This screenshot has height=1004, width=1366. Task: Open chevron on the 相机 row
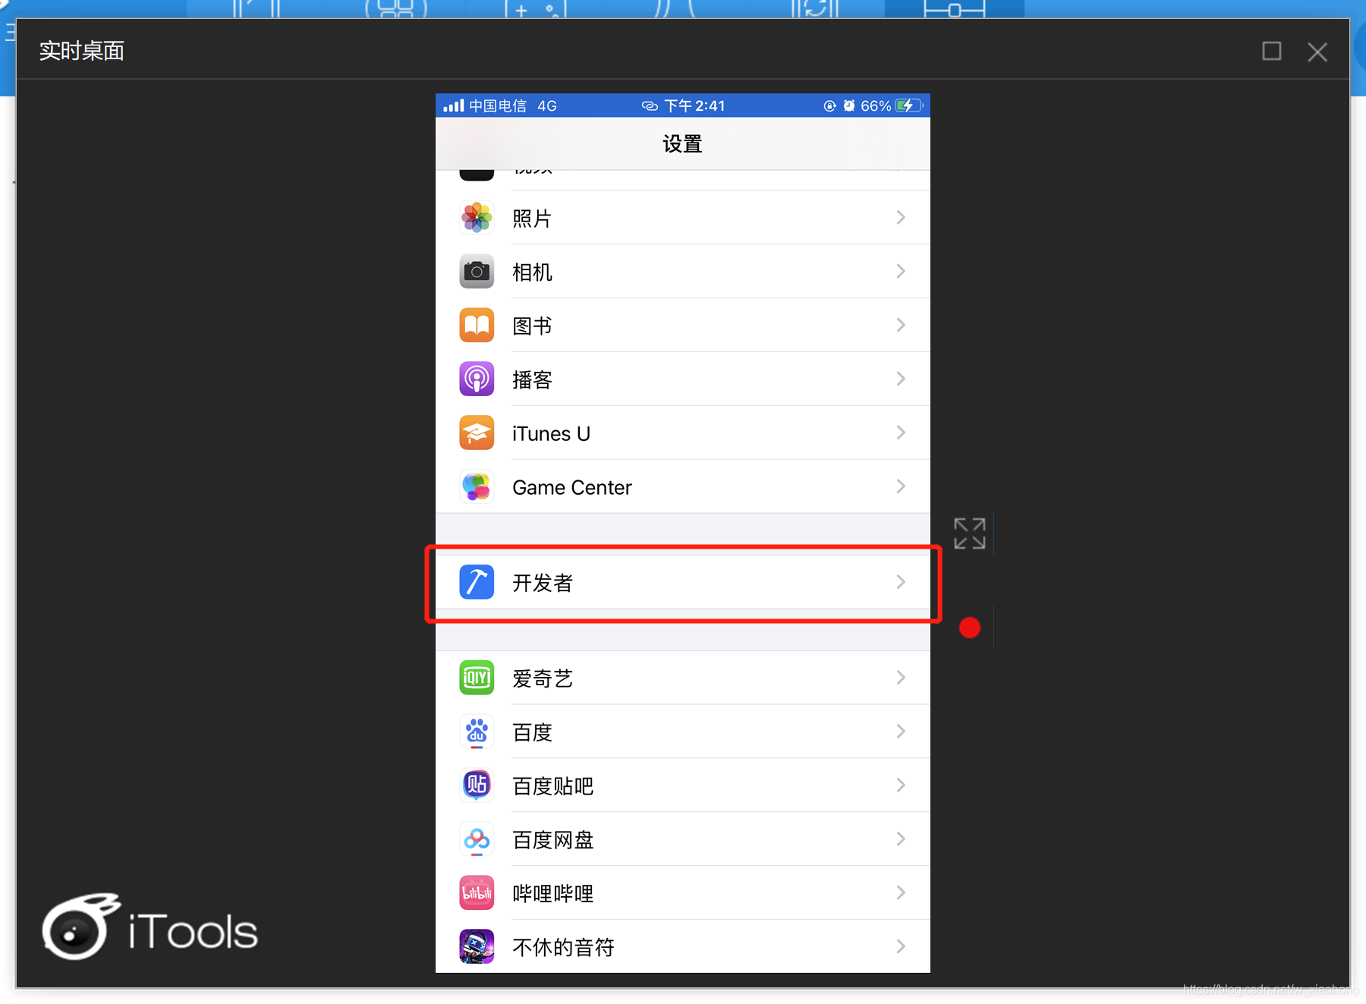click(x=901, y=272)
